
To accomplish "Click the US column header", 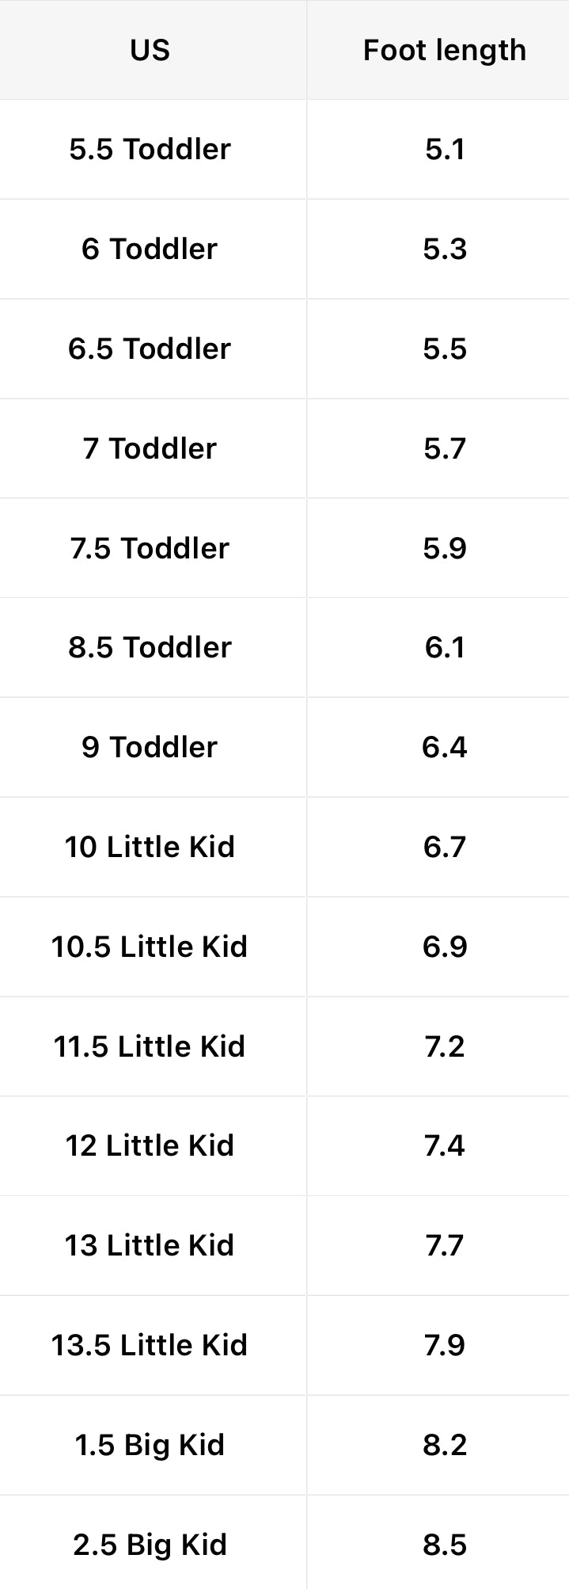I will [x=150, y=50].
